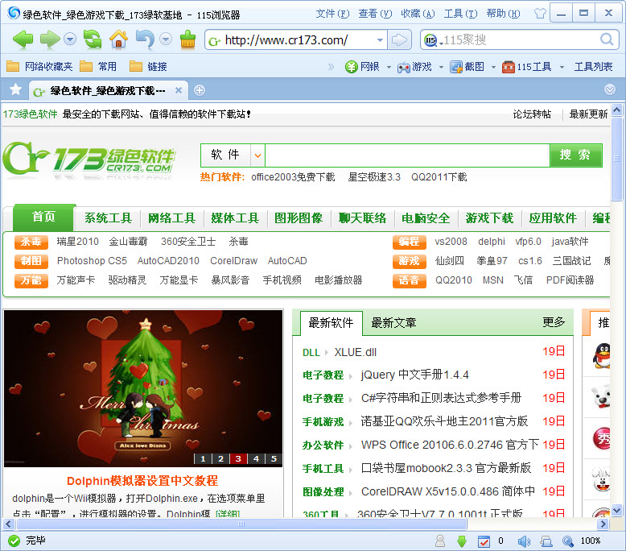
Task: Click the 115聚搜 search field
Action: pyautogui.click(x=519, y=40)
